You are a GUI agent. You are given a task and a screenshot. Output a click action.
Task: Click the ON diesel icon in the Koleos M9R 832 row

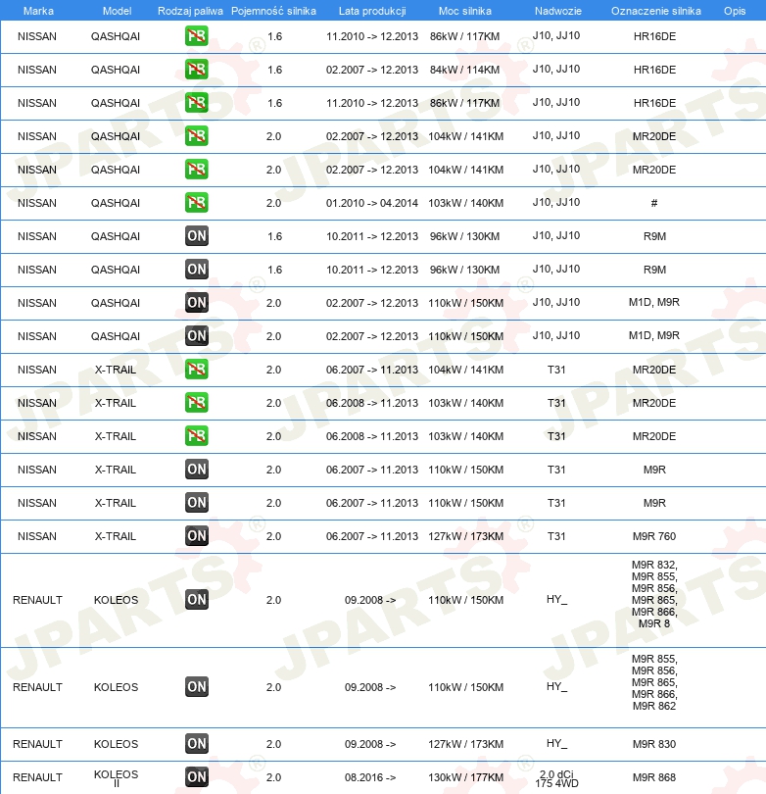point(196,600)
